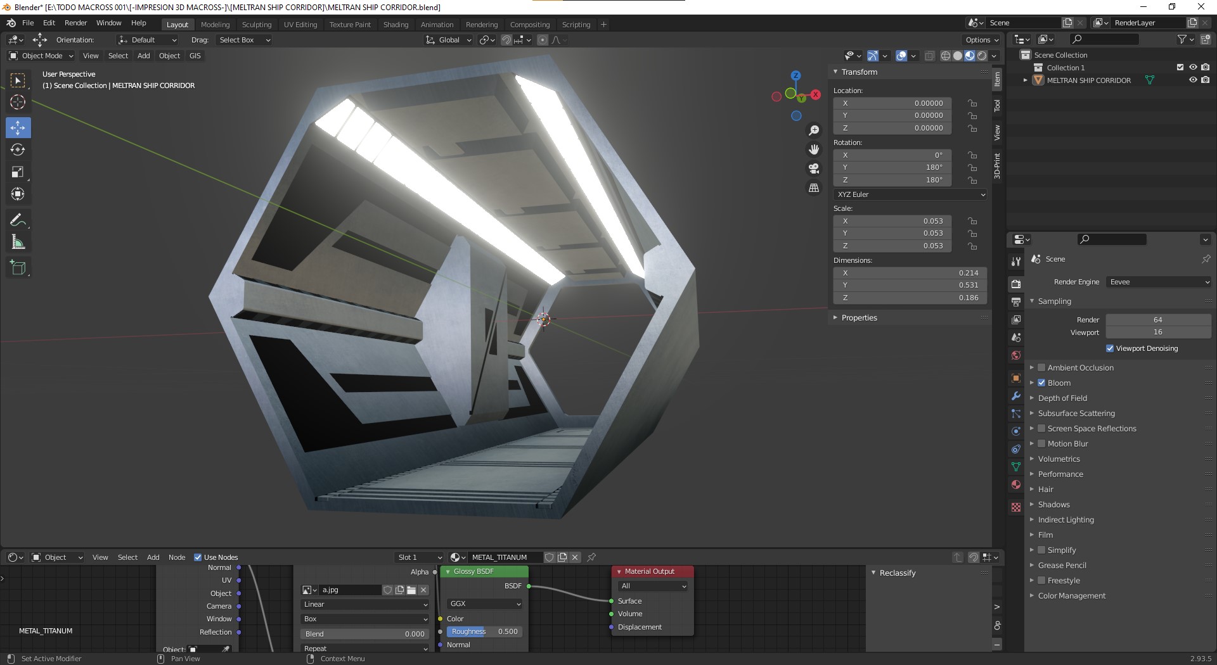Select the Measure tool
This screenshot has width=1217, height=665.
pos(18,241)
